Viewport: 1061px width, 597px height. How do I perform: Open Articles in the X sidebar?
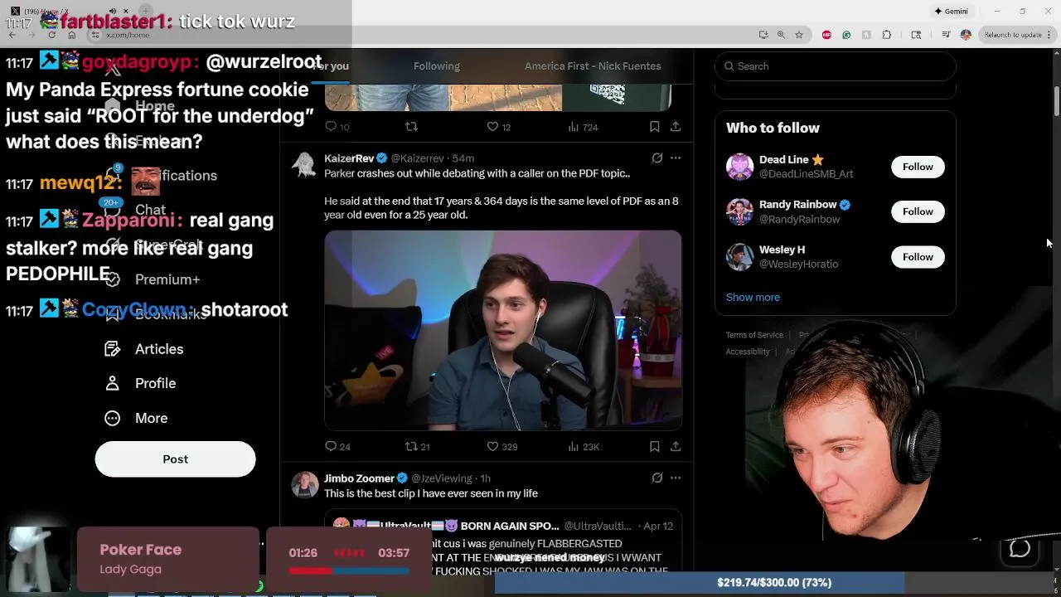point(143,349)
